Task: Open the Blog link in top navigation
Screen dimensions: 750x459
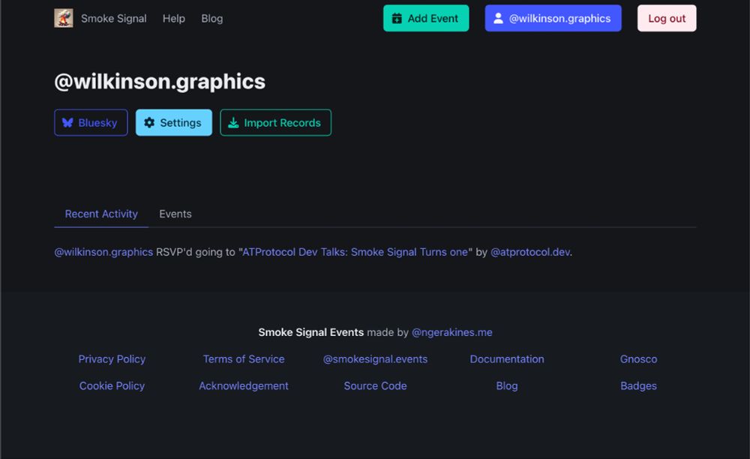Action: pyautogui.click(x=212, y=19)
